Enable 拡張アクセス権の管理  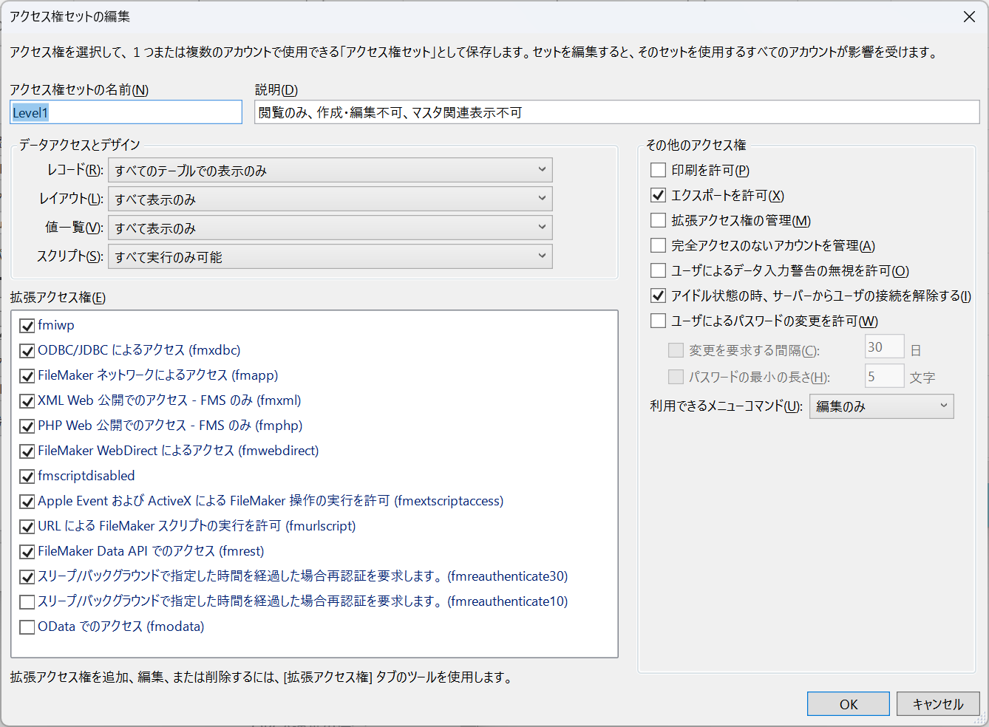(658, 220)
